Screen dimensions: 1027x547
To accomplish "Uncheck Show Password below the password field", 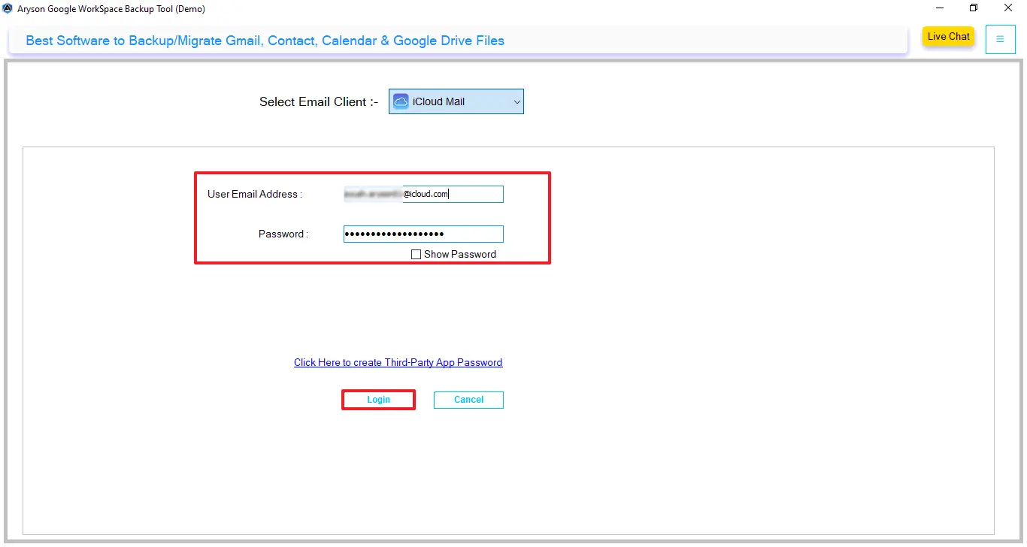I will pos(417,254).
